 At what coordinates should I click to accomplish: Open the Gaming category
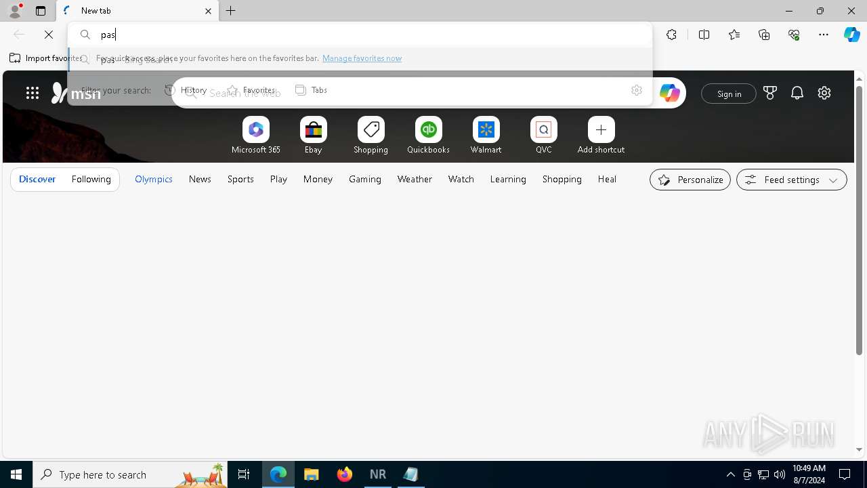365,179
